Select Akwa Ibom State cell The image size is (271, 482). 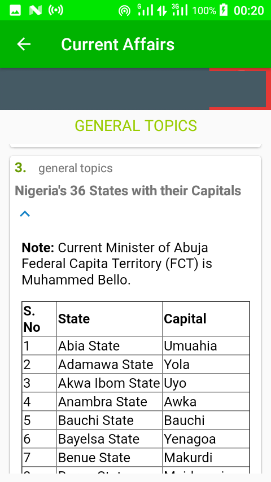(x=109, y=383)
